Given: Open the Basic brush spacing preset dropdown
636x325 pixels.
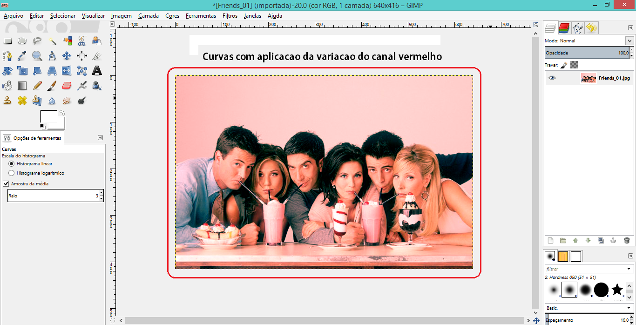Looking at the screenshot, I should pyautogui.click(x=629, y=308).
